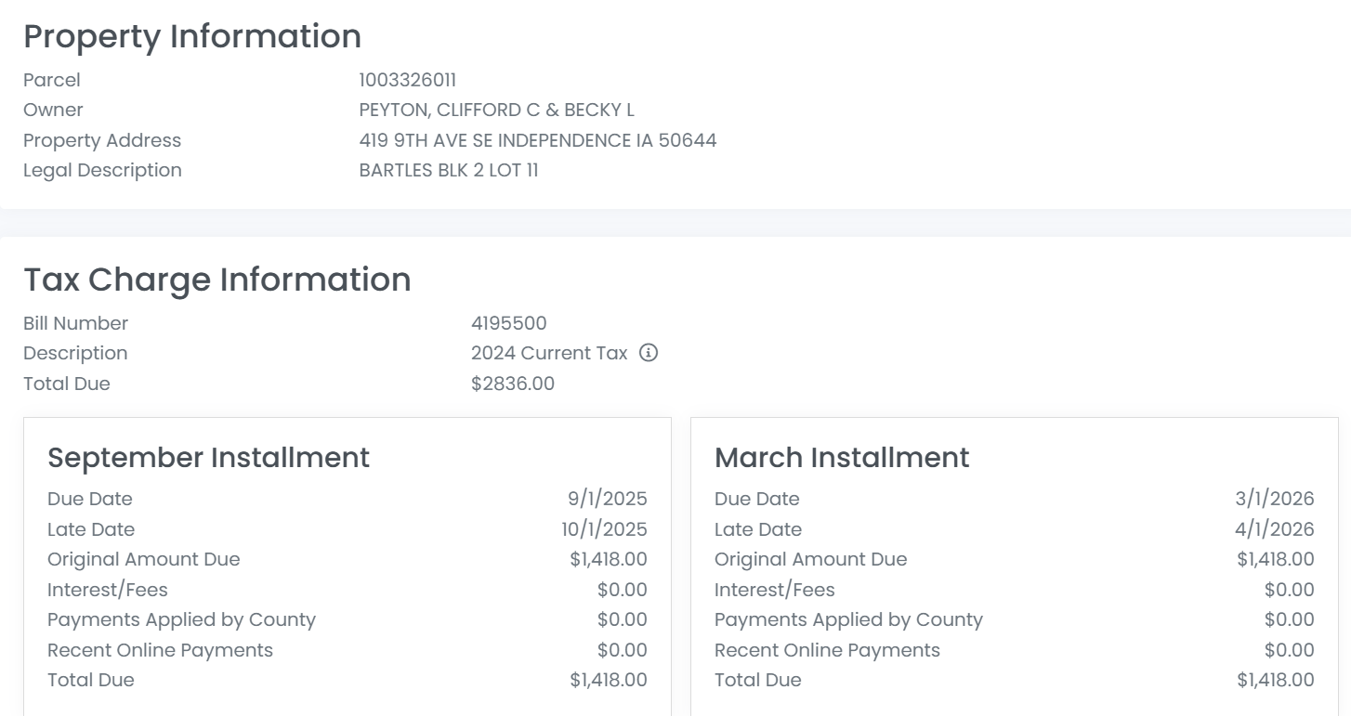
Task: Click March Payments Applied by County label
Action: [x=847, y=619]
